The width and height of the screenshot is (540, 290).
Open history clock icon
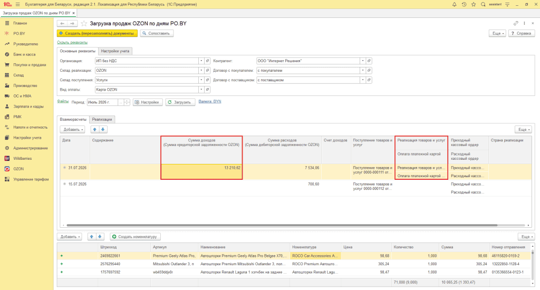coord(464,4)
